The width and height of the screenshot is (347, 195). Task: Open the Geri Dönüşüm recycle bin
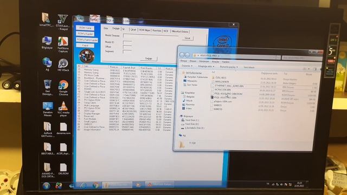[47, 88]
